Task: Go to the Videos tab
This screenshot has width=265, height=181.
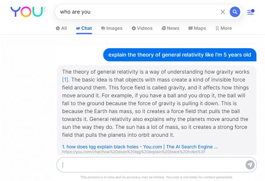Action: (142, 28)
